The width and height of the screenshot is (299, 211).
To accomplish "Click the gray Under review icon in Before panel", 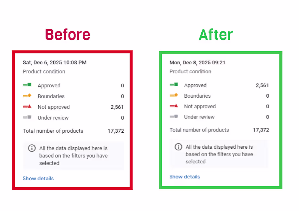I will coord(27,117).
